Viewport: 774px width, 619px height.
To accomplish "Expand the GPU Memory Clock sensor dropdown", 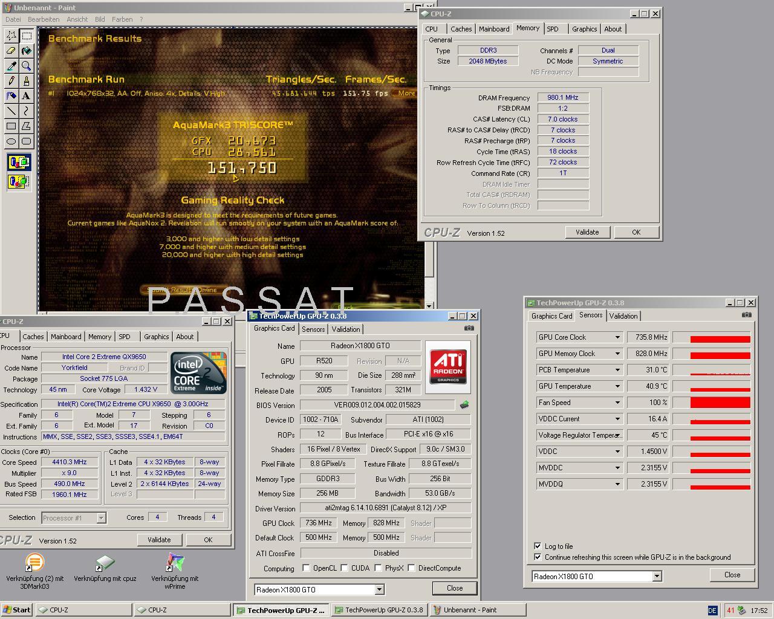I will (x=617, y=354).
